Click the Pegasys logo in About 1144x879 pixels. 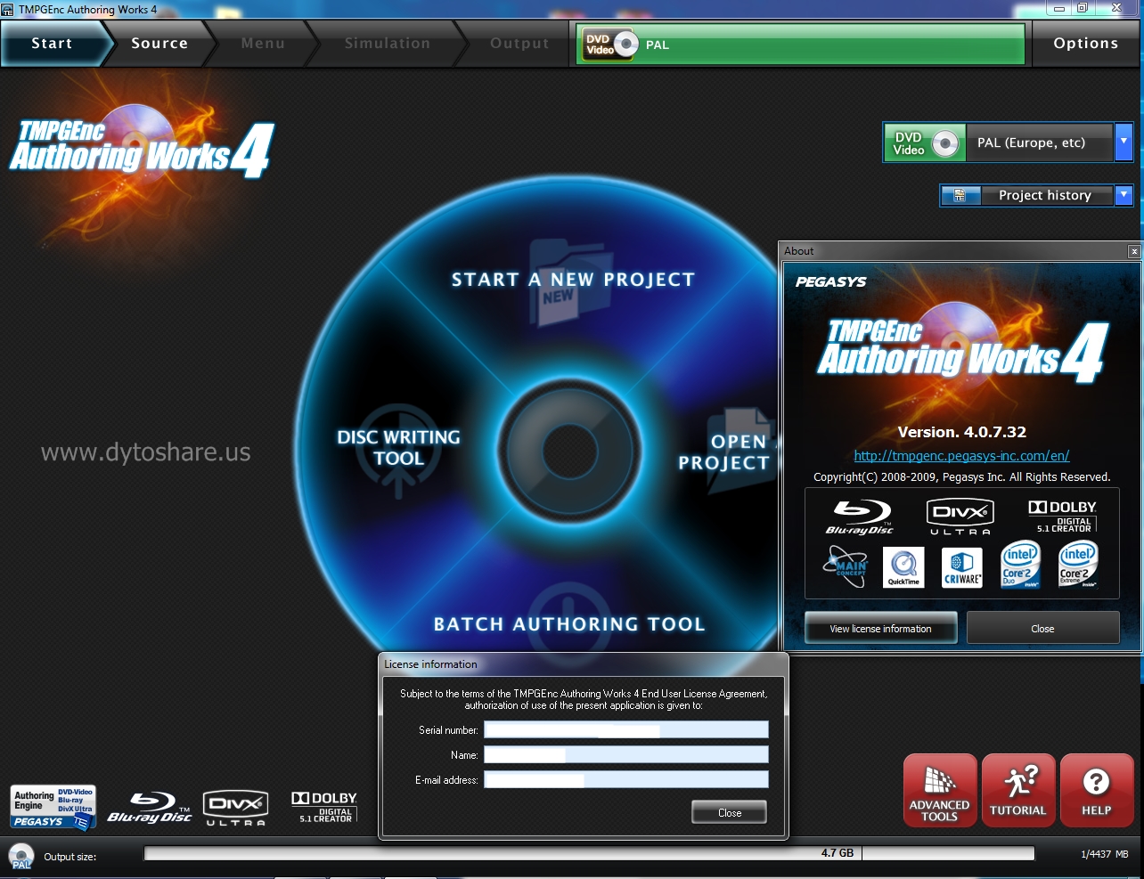pos(830,281)
